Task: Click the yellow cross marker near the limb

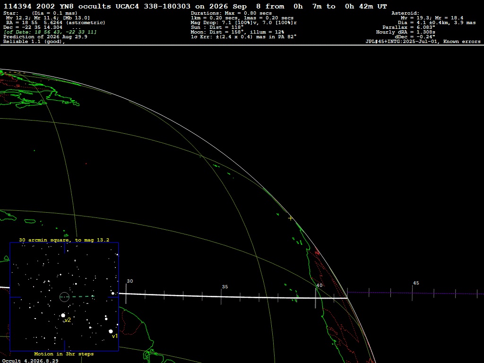Action: [290, 218]
